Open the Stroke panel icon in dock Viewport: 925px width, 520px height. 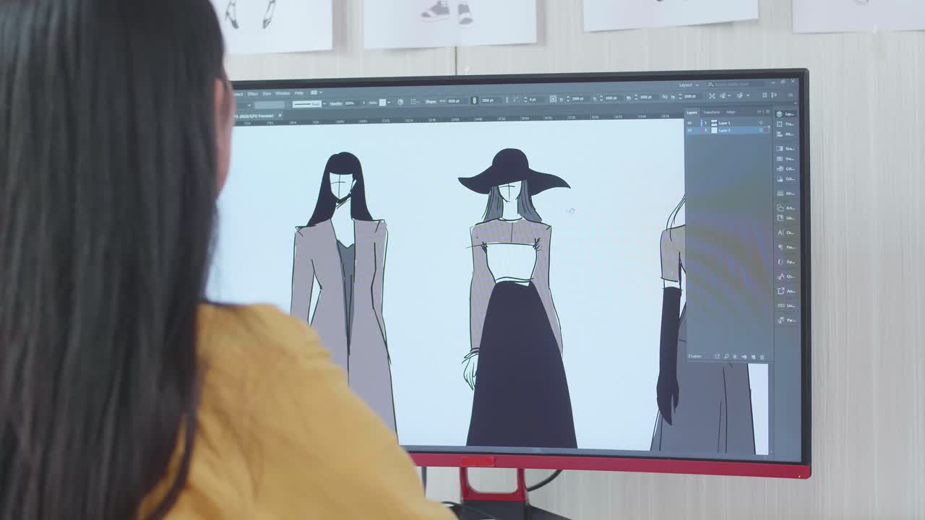point(780,194)
